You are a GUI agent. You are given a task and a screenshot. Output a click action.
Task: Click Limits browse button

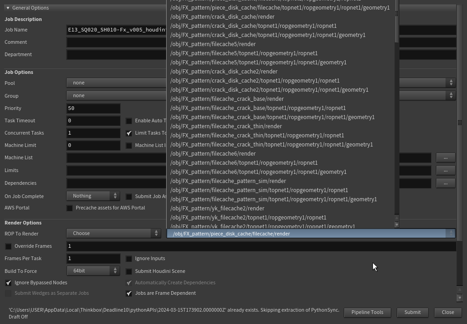(446, 170)
